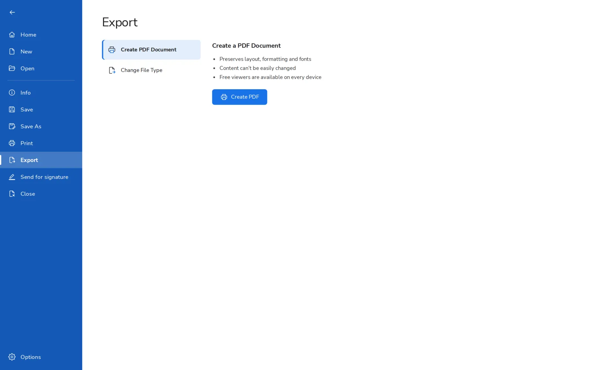592x370 pixels.
Task: Open the Info label in the sidebar
Action: pos(26,92)
